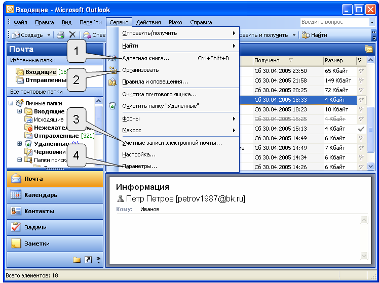Click the flag status column header
The width and height of the screenshot is (379, 283).
tap(361, 60)
